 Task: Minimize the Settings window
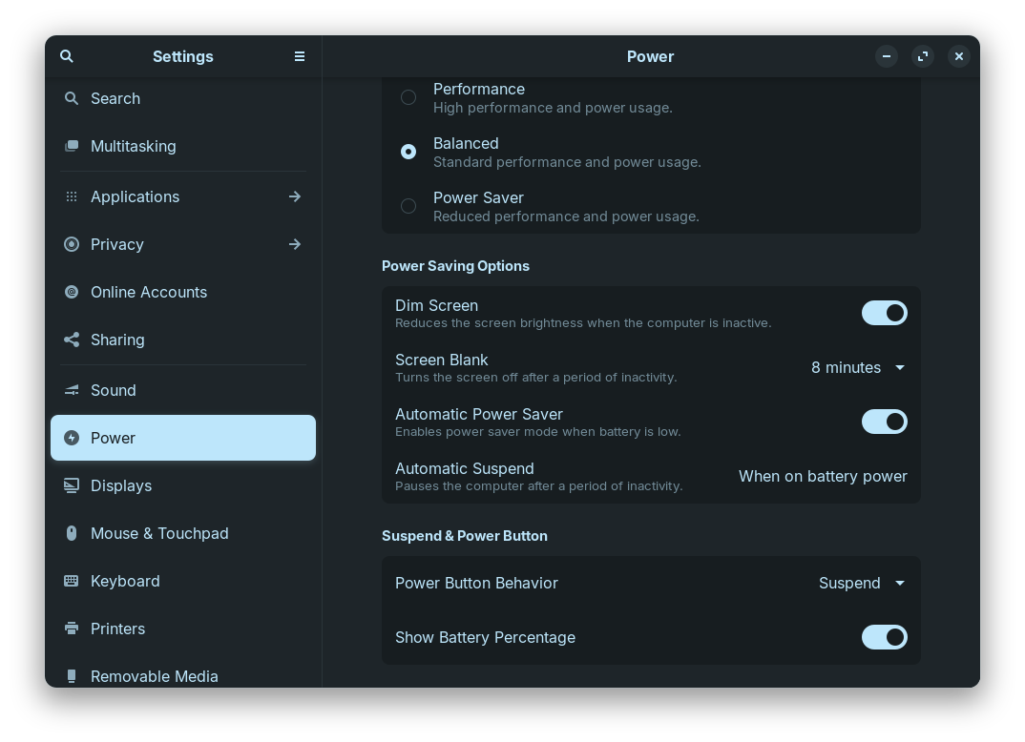coord(887,56)
